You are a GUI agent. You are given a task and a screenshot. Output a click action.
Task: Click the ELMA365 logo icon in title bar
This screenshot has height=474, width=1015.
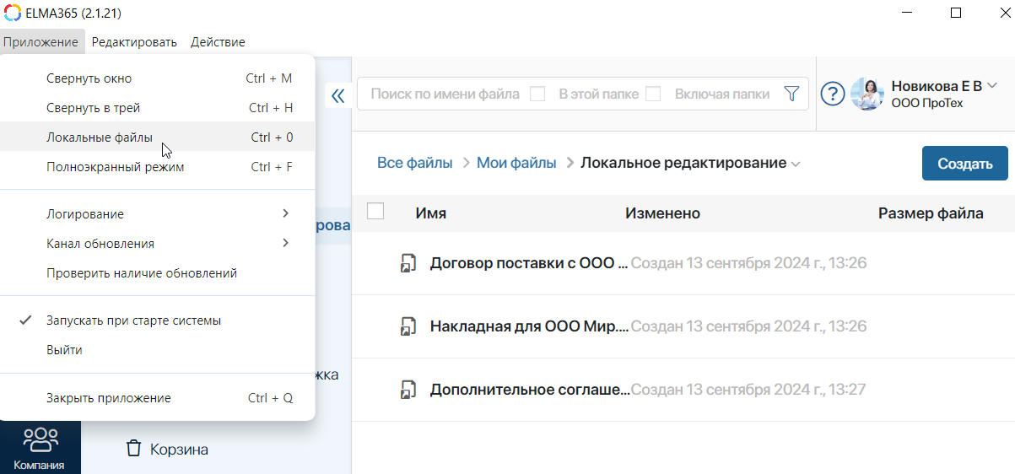point(13,13)
